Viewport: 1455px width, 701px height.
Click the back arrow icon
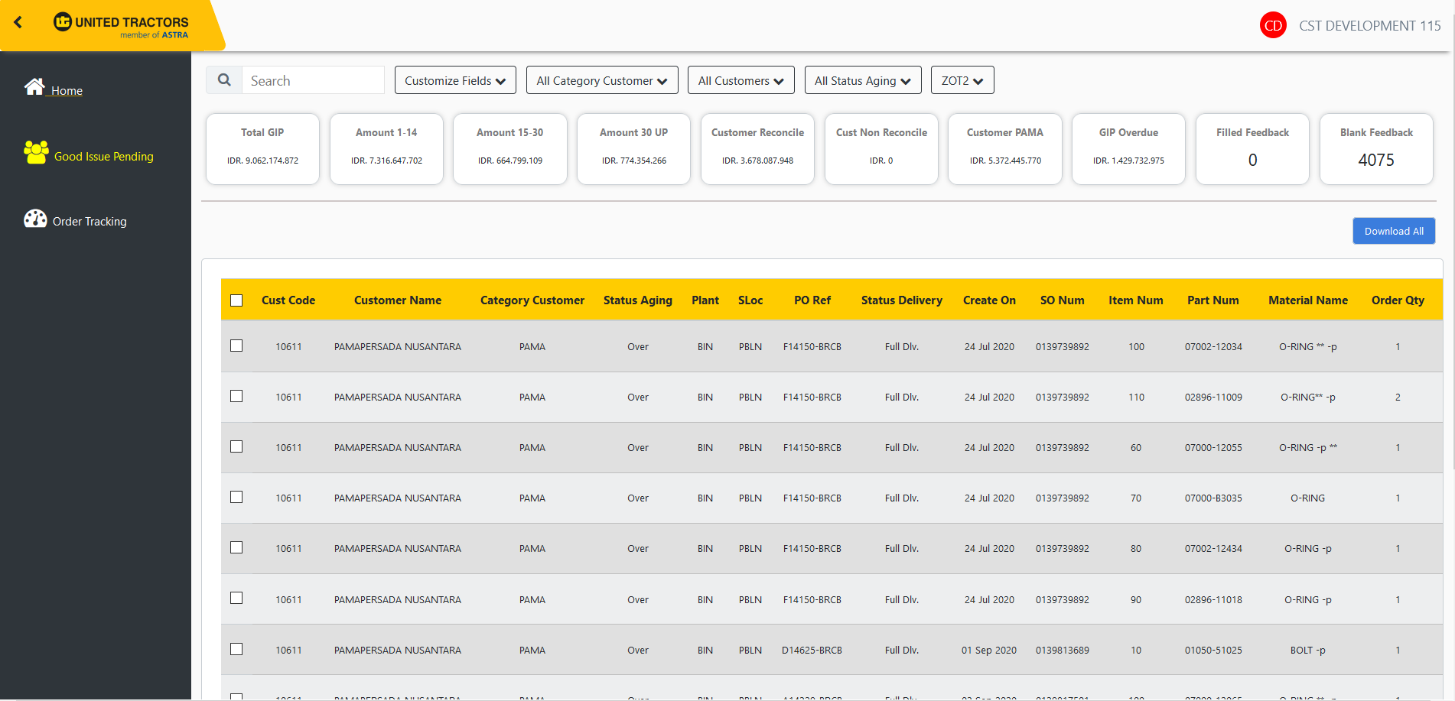tap(18, 23)
